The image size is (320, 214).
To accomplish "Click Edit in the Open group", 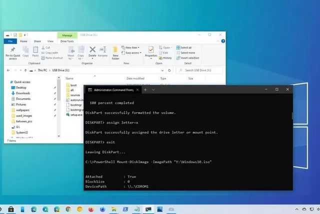I will point(163,53).
